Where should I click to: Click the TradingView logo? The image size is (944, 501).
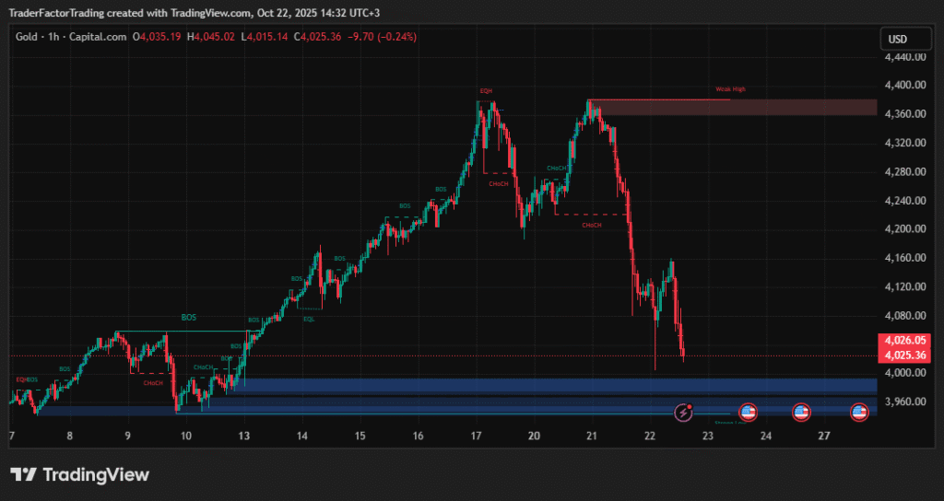(80, 474)
